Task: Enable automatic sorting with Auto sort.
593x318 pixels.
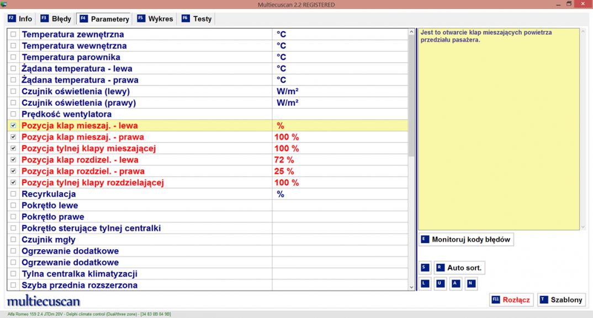Action: click(x=459, y=268)
